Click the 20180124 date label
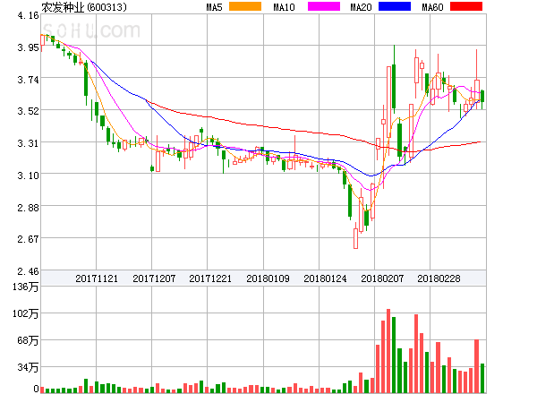 pyautogui.click(x=325, y=278)
